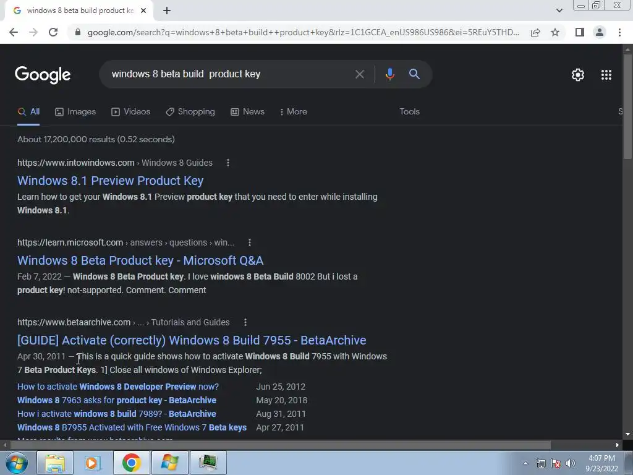The height and width of the screenshot is (475, 633).
Task: Open a new tab with the plus button
Action: [167, 11]
